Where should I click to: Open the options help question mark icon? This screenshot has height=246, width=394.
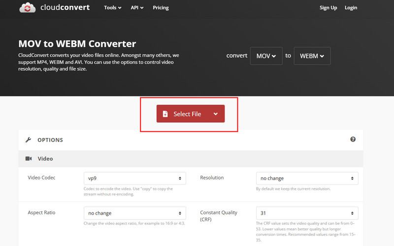(353, 139)
